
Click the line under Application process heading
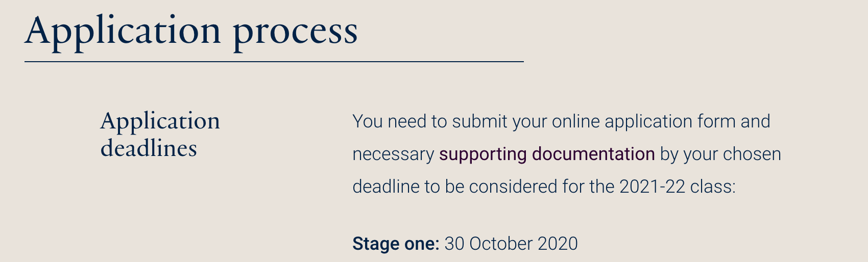tap(274, 62)
